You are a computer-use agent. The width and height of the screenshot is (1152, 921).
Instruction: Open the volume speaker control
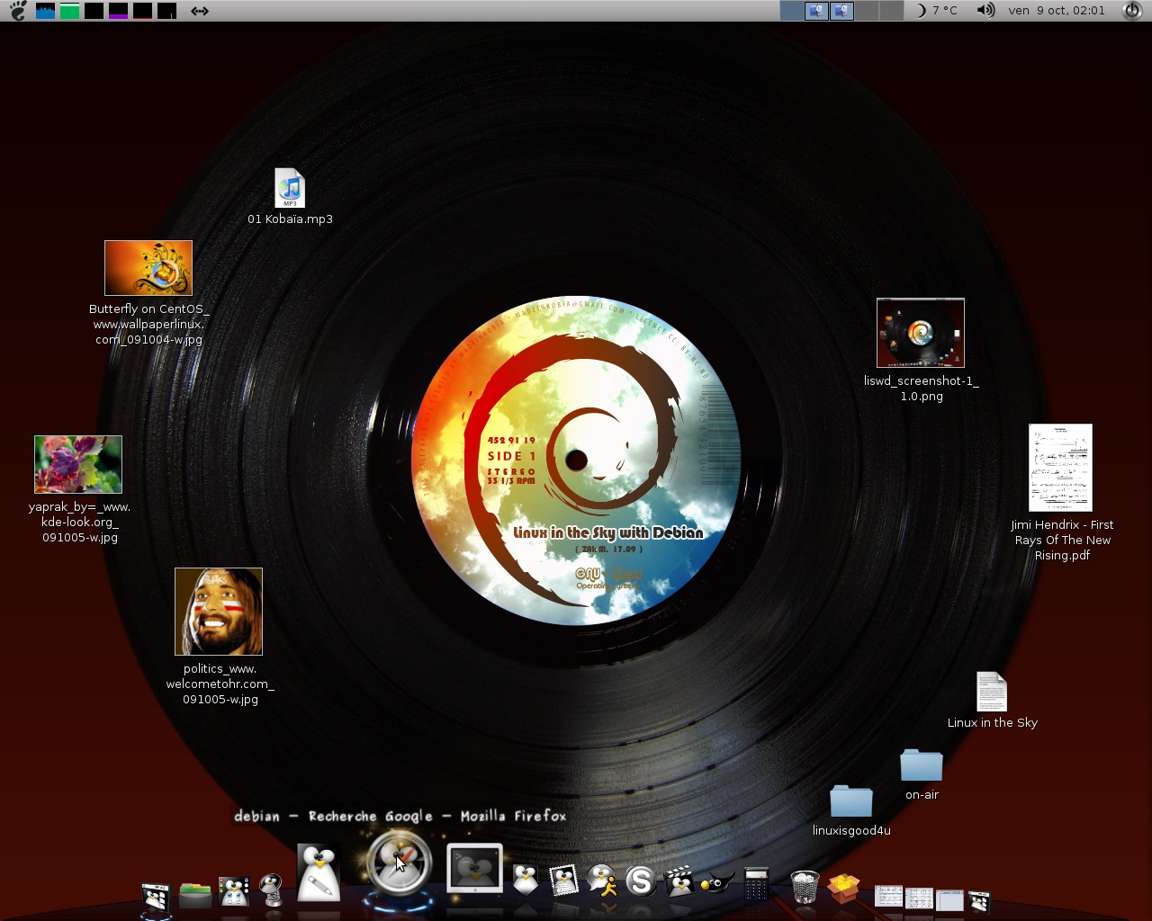(x=986, y=11)
